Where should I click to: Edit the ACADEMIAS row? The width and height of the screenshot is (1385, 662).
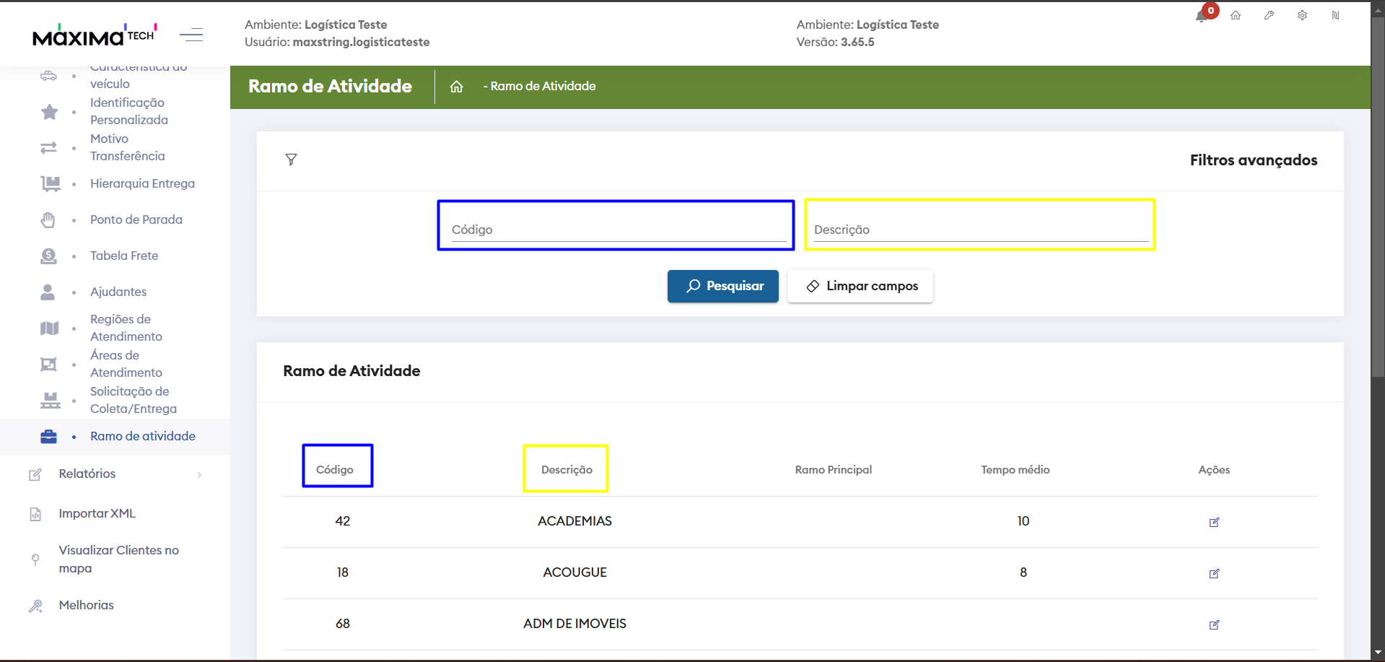point(1214,522)
